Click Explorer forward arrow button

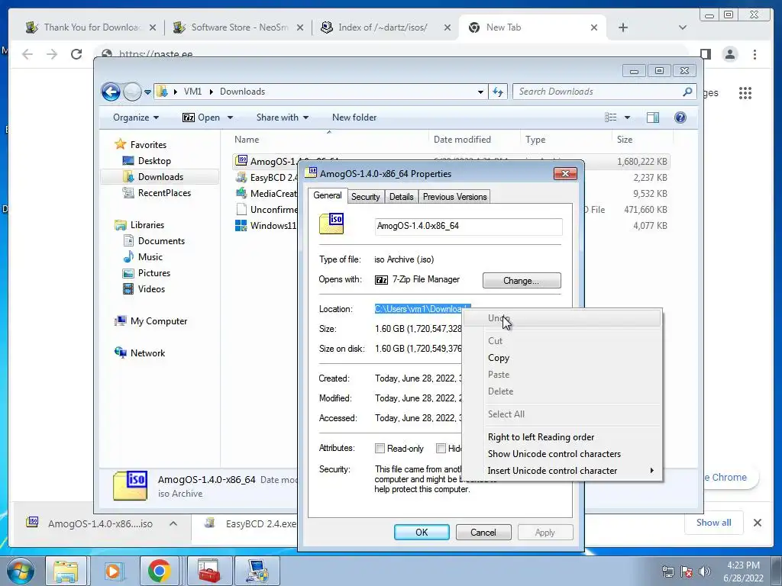point(132,92)
